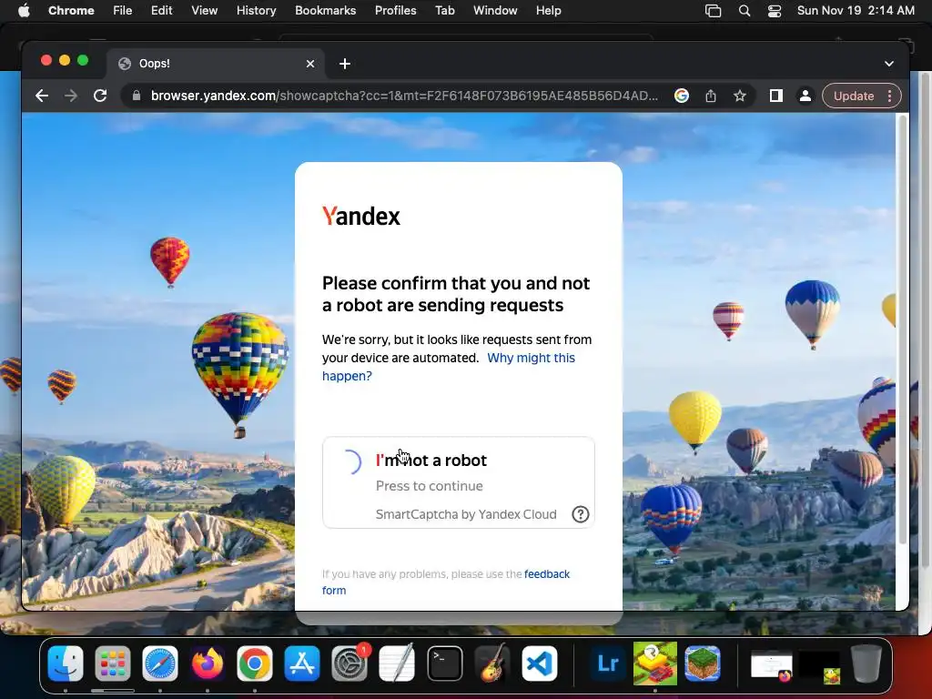This screenshot has width=932, height=699.
Task: Select the Oops! browser tab
Action: pyautogui.click(x=215, y=64)
